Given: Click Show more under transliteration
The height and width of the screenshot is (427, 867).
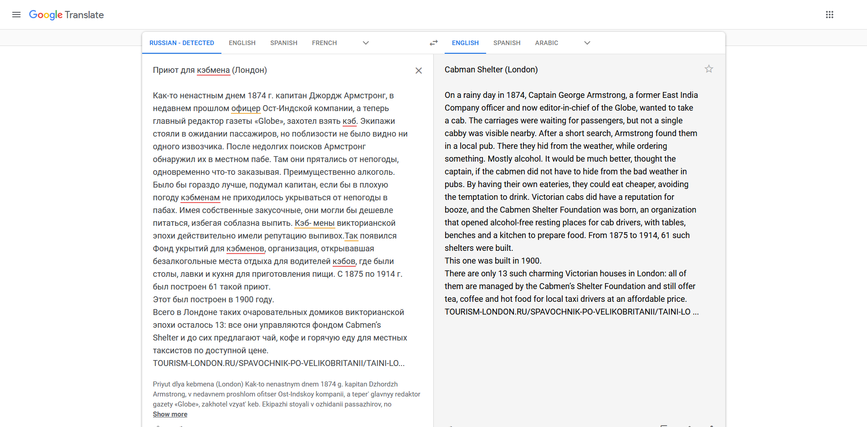Looking at the screenshot, I should tap(170, 414).
